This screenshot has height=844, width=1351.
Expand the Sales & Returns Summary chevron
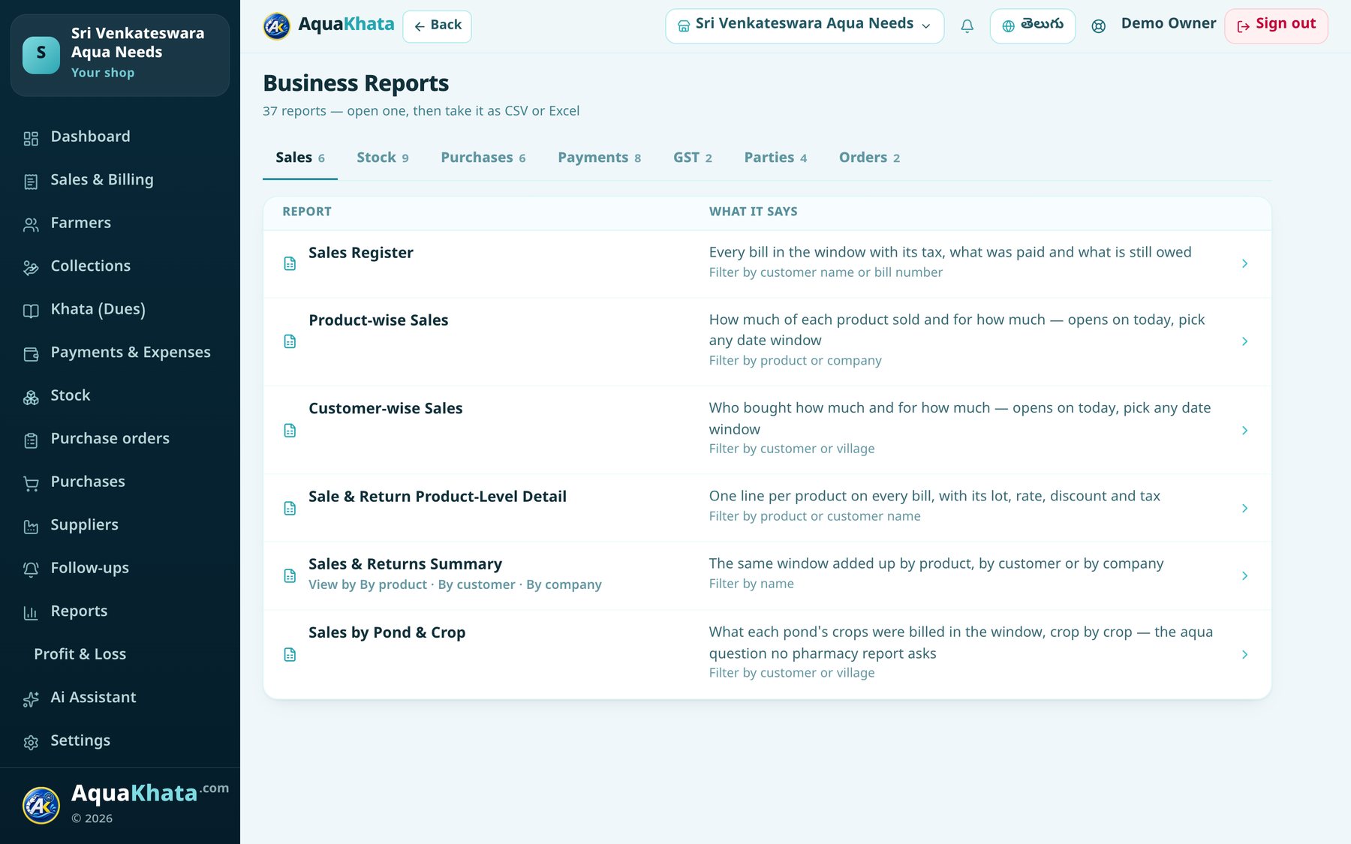tap(1244, 575)
